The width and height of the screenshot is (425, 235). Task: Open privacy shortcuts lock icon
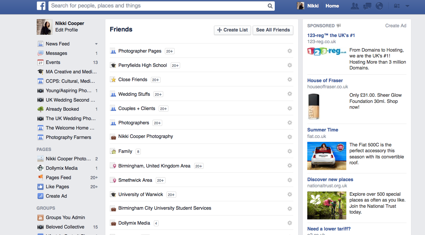pyautogui.click(x=396, y=6)
